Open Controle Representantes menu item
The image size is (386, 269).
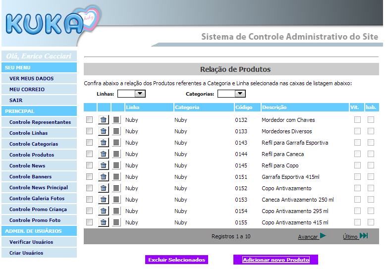point(40,122)
